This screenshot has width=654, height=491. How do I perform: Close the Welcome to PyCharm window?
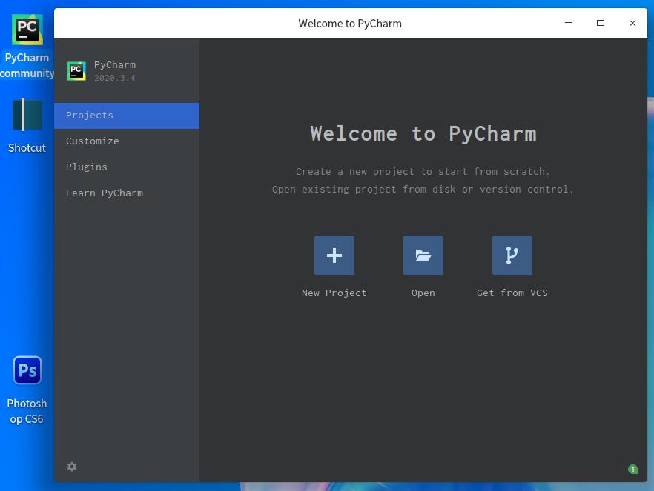[x=632, y=23]
